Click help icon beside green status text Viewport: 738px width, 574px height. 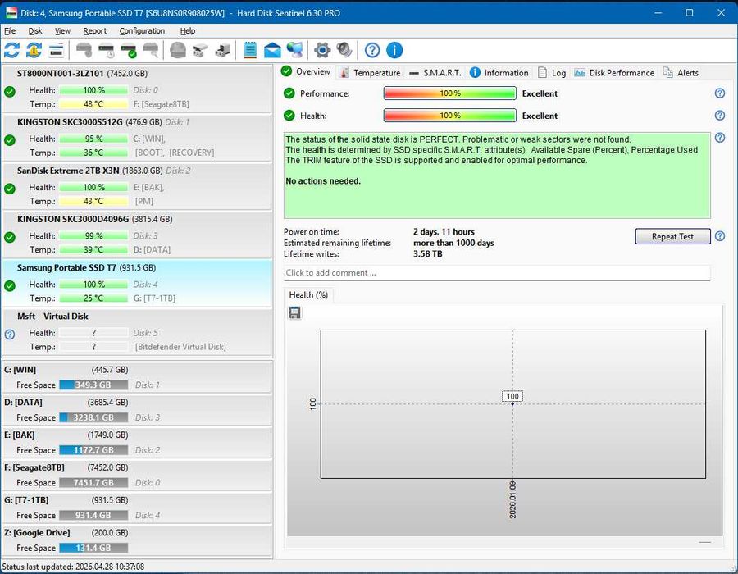coord(720,138)
